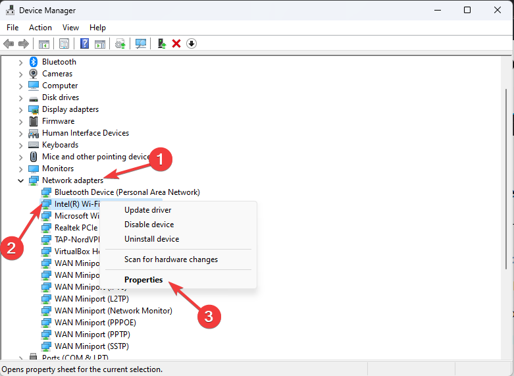Expand the Firmware node
This screenshot has height=376, width=514.
[x=20, y=121]
